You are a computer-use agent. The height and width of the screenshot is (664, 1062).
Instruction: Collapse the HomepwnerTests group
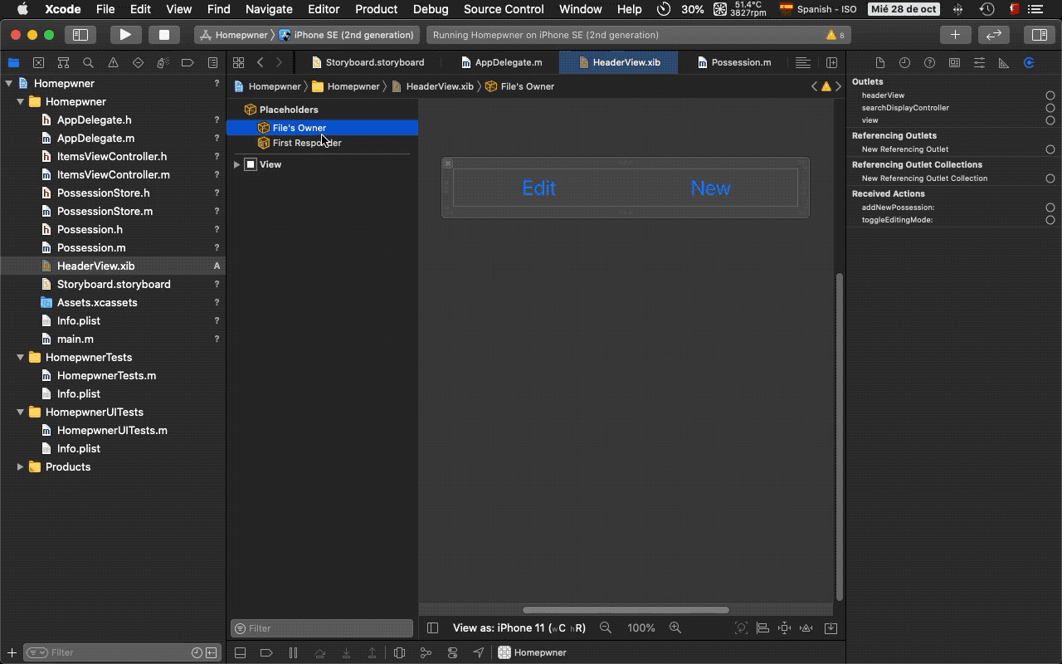pyautogui.click(x=20, y=357)
